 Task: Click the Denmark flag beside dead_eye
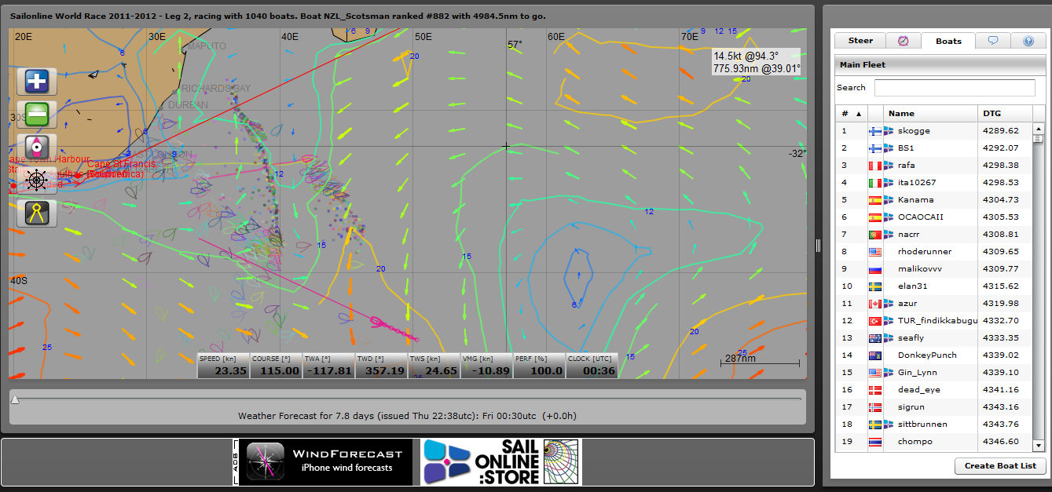click(x=875, y=390)
